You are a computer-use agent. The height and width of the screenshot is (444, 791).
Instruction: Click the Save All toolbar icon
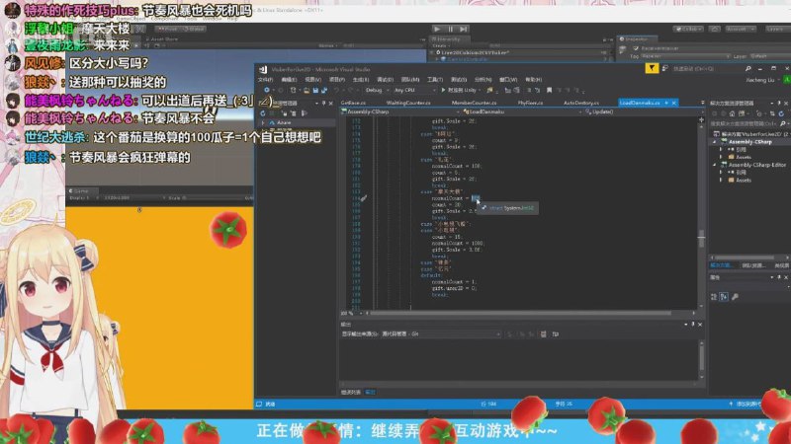[324, 90]
